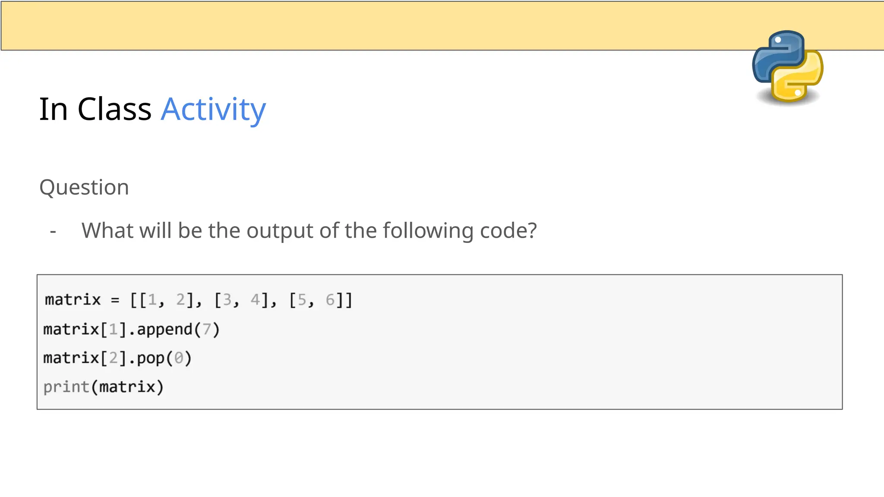Image resolution: width=884 pixels, height=497 pixels.
Task: Click the In Class title text
Action: (x=95, y=109)
